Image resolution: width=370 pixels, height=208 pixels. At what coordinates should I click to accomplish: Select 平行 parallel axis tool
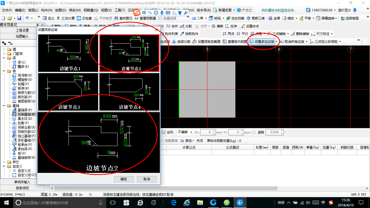242,34
